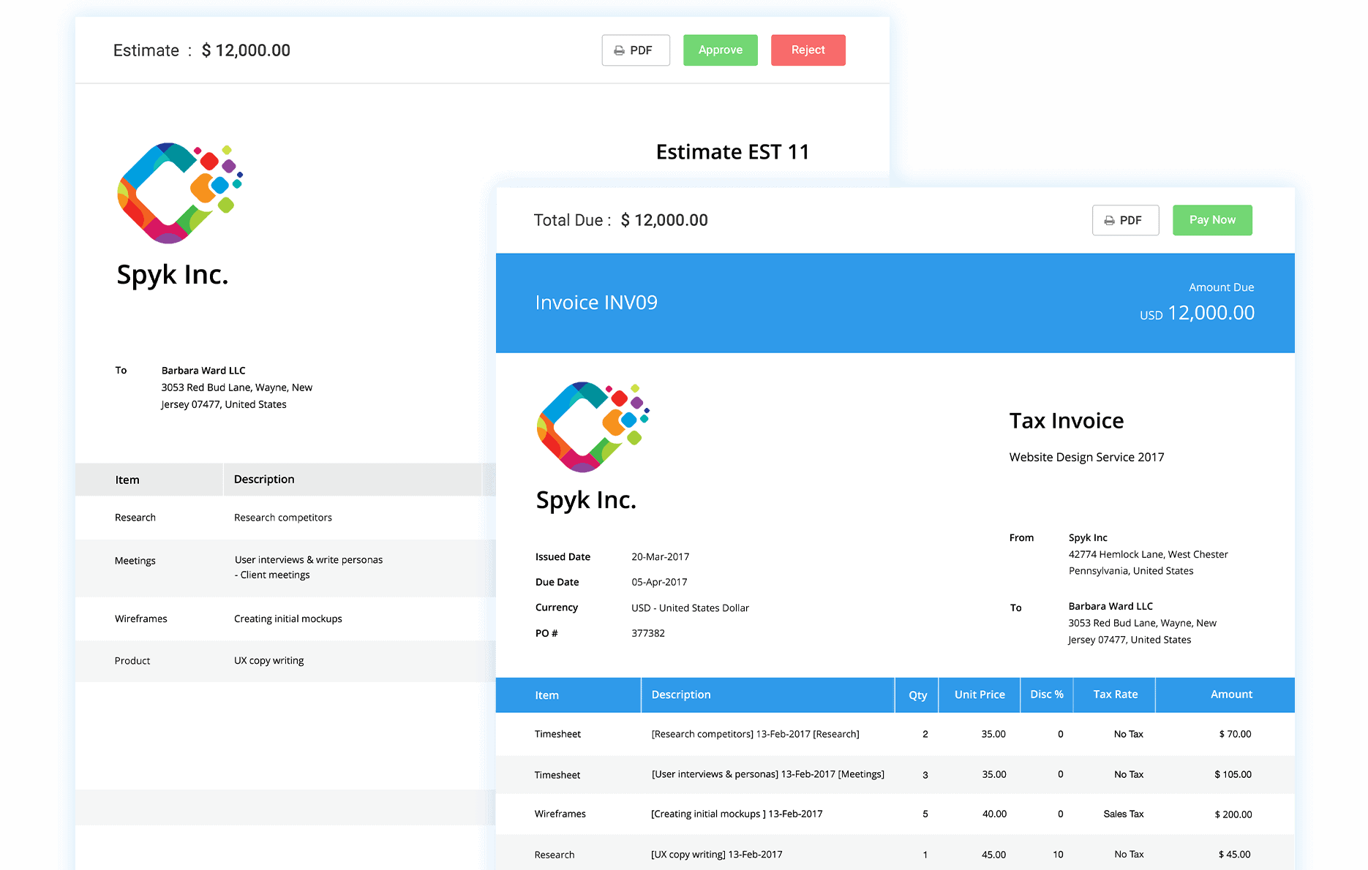The width and height of the screenshot is (1368, 870).
Task: Click the Research item in the Invoice table
Action: click(x=555, y=855)
